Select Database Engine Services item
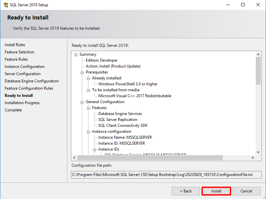The width and height of the screenshot is (266, 199). pos(120,114)
